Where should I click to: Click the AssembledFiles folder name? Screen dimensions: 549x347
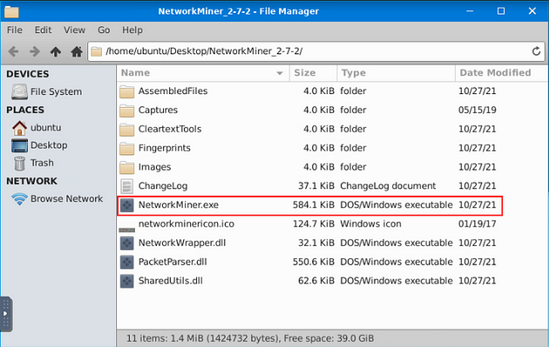tap(173, 90)
